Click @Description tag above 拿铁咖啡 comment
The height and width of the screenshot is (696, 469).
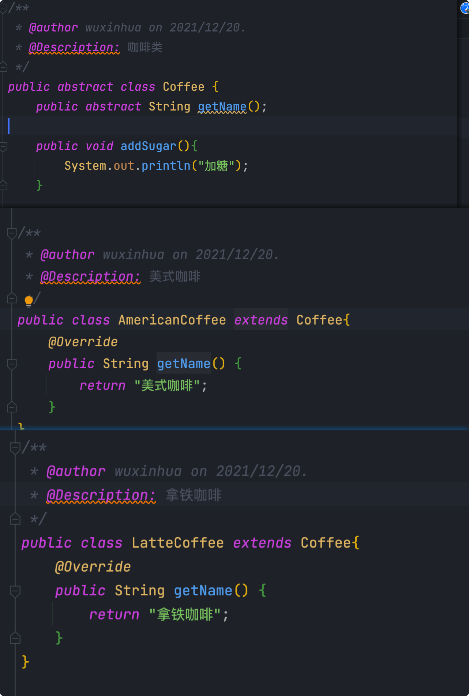tap(101, 495)
